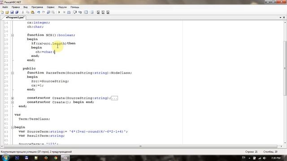Click the Save All icon
Viewport: 287px width, 161px height.
coord(17,12)
